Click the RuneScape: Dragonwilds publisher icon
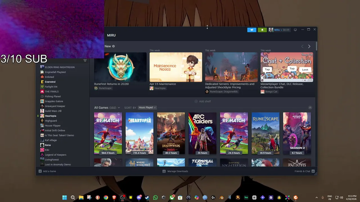The width and height of the screenshot is (360, 202). [x=207, y=91]
